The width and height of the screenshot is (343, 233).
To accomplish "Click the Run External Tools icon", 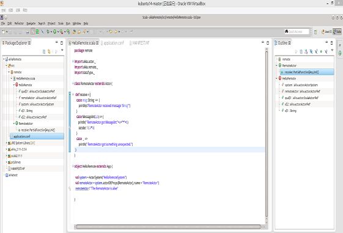I will click(62, 32).
